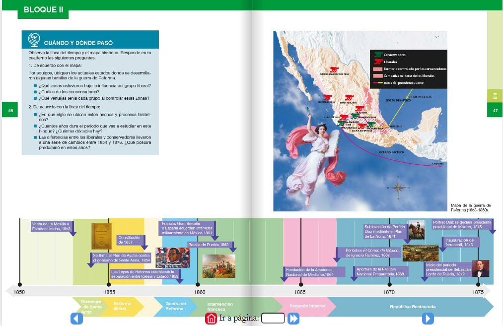Click the 'Ir a página' number input field

[x=273, y=318]
